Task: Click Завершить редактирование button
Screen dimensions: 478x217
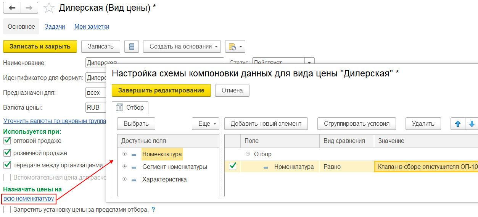Action: (161, 91)
